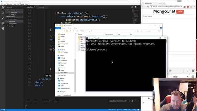
Task: Select the data folder in mongodb listing
Action: pyautogui.click(x=82, y=39)
